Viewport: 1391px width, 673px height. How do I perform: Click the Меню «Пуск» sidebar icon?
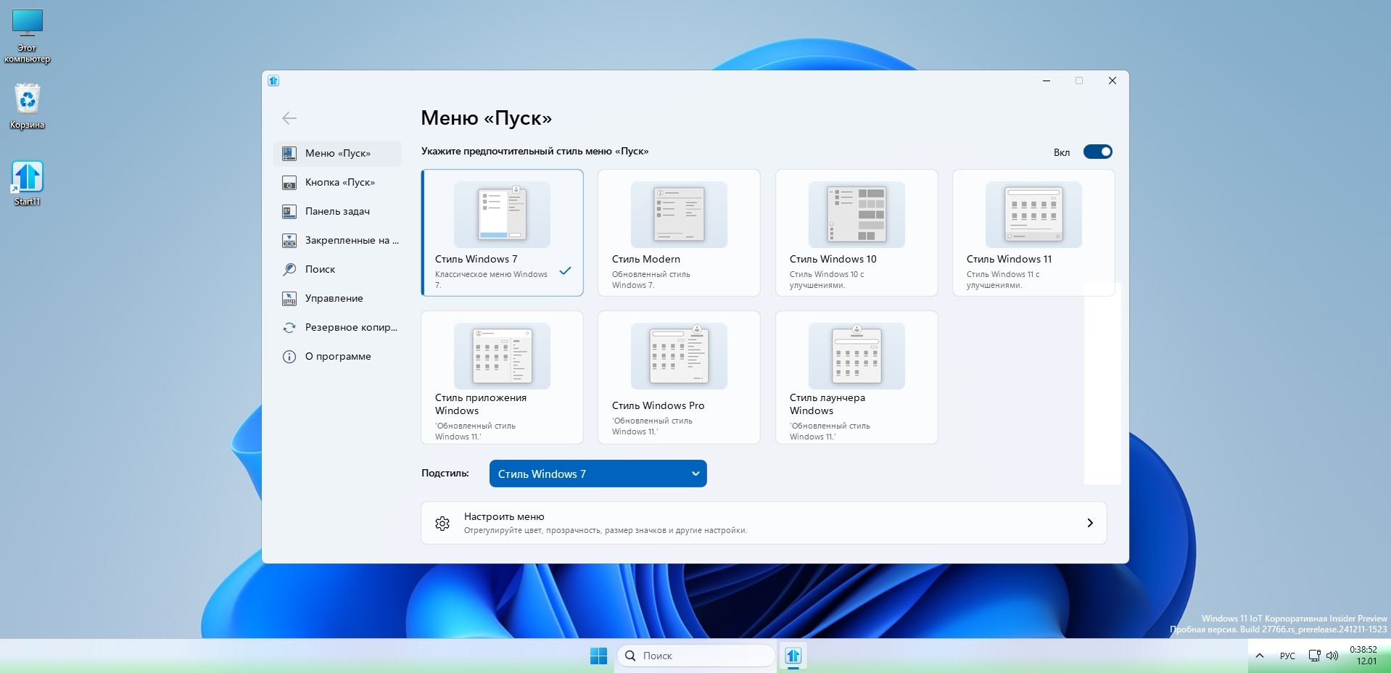click(289, 153)
